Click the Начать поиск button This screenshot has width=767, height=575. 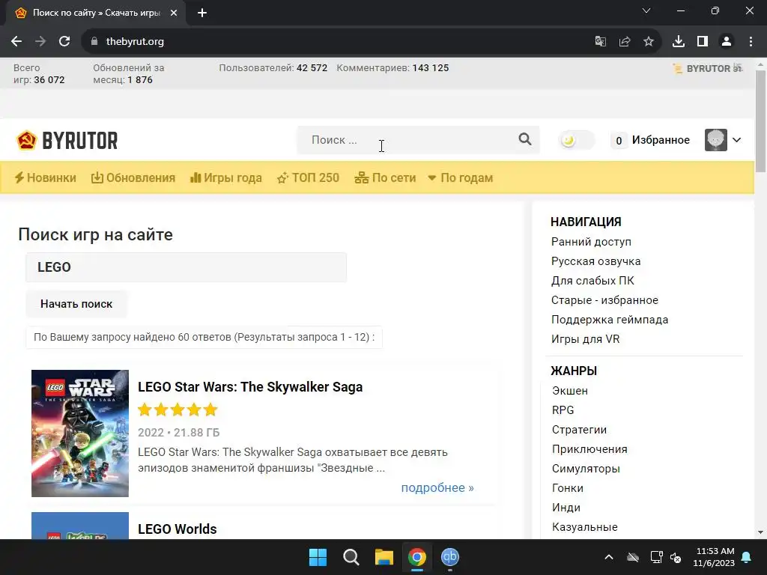pyautogui.click(x=76, y=304)
